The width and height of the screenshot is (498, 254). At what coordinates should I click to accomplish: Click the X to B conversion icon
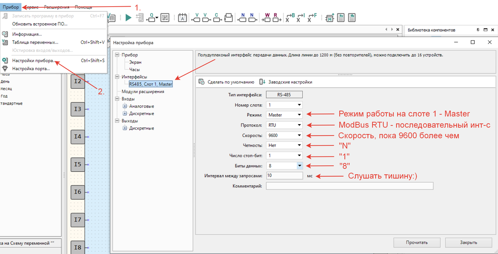point(290,17)
